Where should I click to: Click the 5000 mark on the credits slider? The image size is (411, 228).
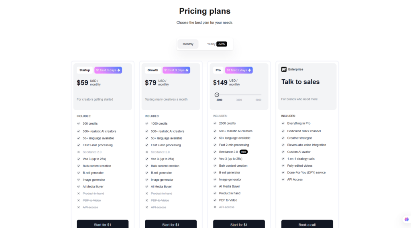pos(258,100)
